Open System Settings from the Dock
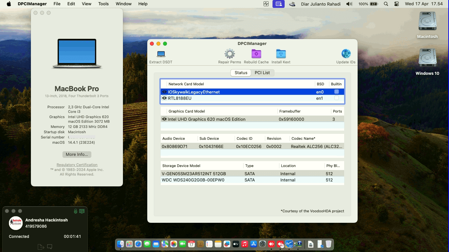449x252 pixels. pyautogui.click(x=262, y=244)
